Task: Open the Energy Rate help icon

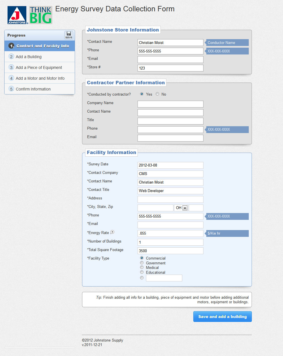Action: click(x=112, y=232)
